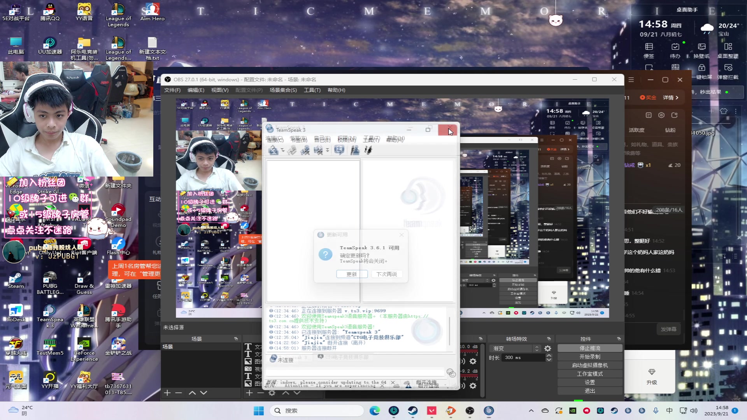Screen dimensions: 747x420
Task: Expand OBS scene effects dropdown
Action: 536,349
